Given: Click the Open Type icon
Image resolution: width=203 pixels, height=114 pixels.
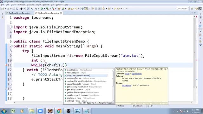Looking at the screenshot, I should (69, 9).
